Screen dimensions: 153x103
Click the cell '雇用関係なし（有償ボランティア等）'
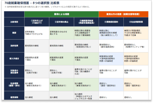click(x=136, y=46)
